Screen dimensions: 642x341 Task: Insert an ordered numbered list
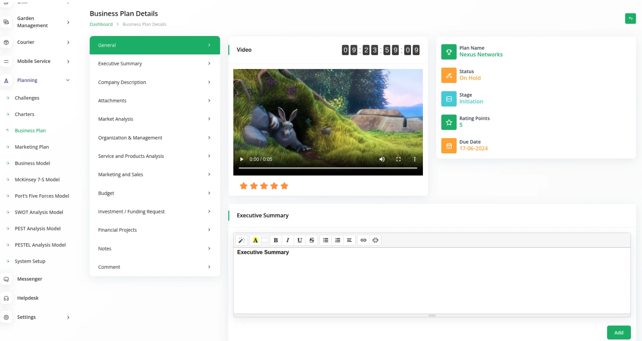[337, 240]
